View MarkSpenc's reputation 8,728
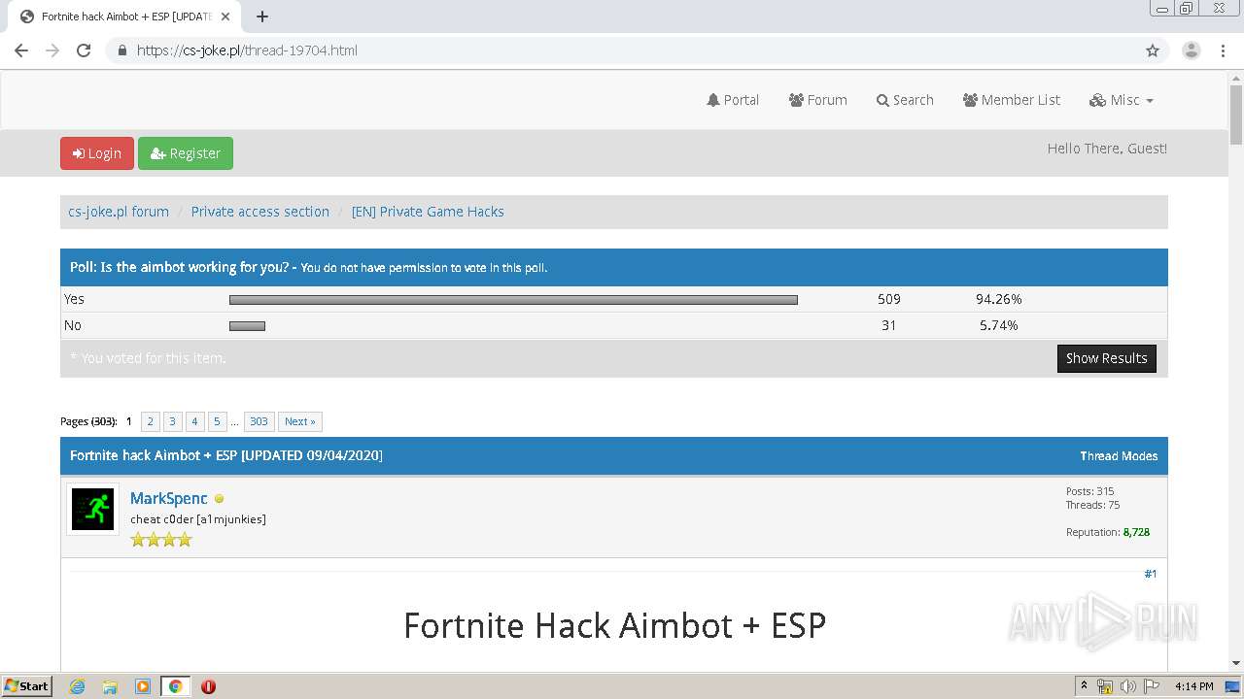 [x=1136, y=532]
